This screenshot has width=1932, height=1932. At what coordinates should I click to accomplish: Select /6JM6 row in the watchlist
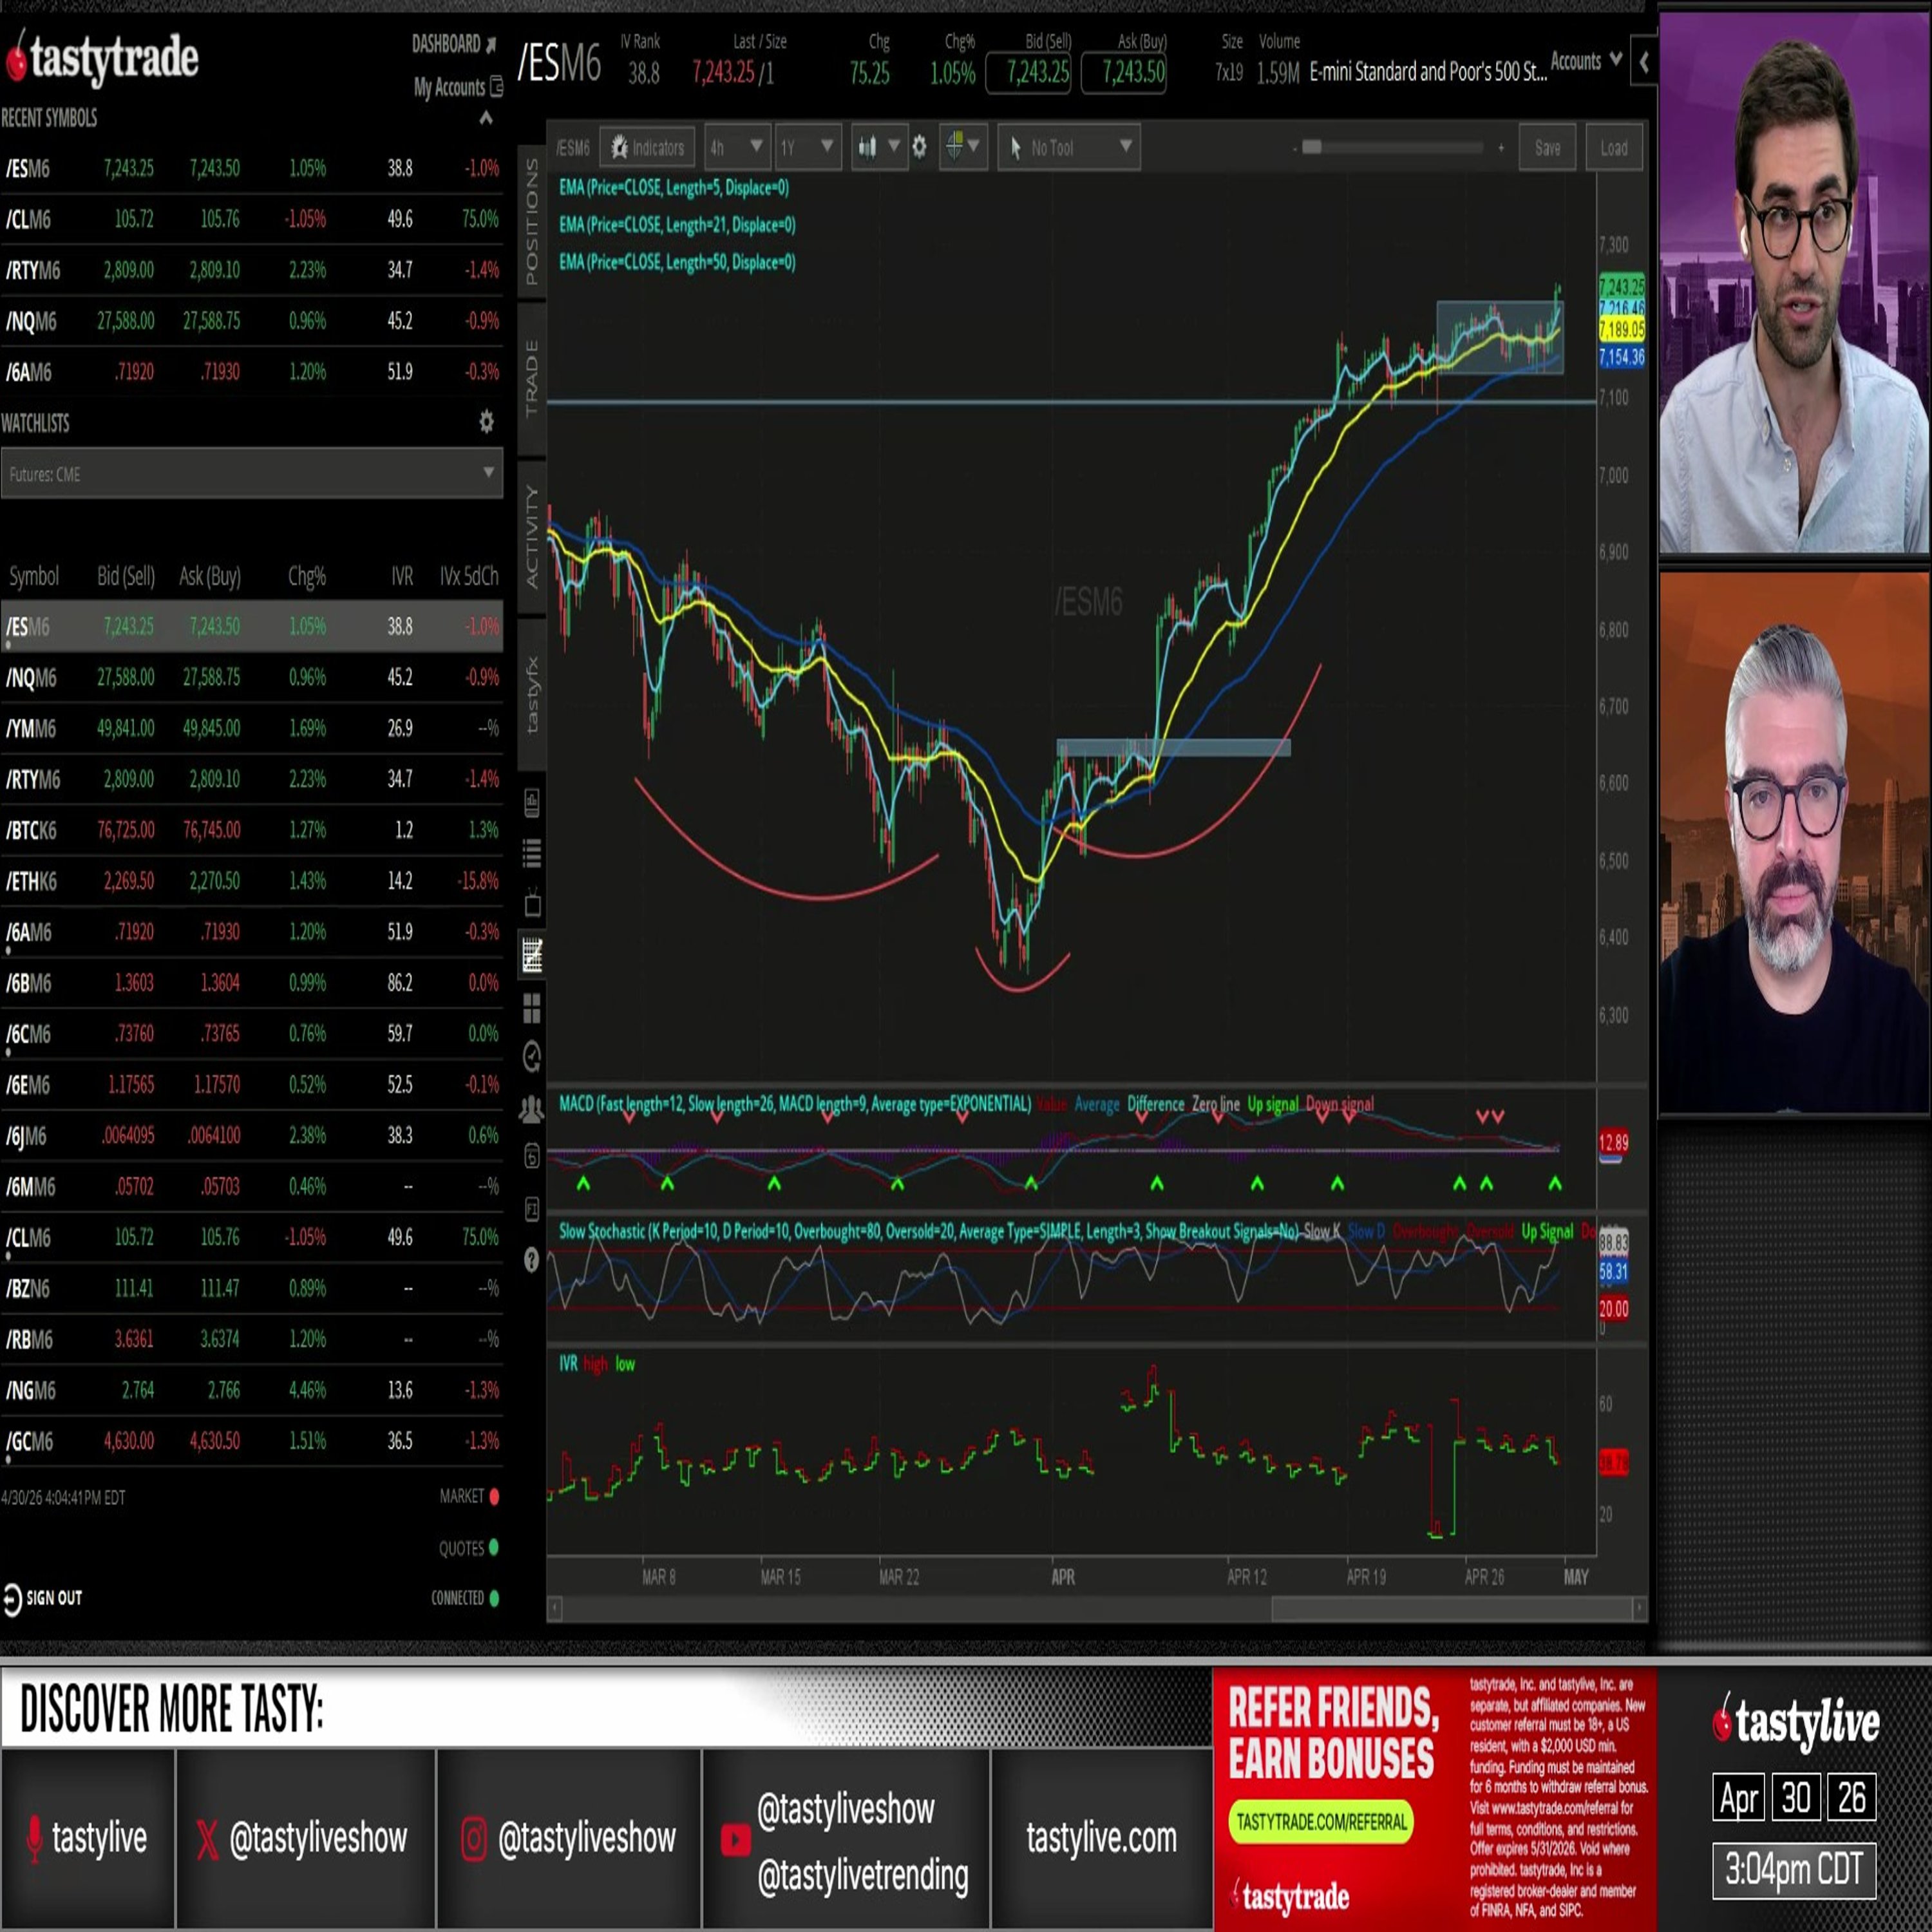(x=251, y=1137)
